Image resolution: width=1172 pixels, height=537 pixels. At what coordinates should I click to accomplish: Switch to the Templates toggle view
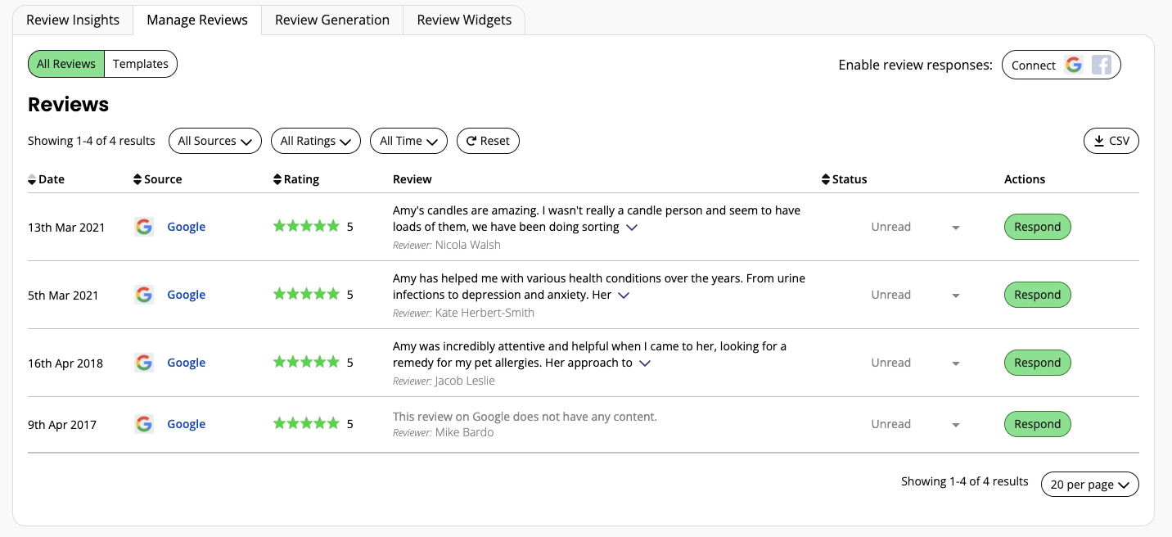tap(141, 64)
